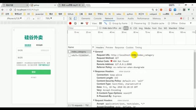Open DevTools customize three-dot menu

coord(188,18)
